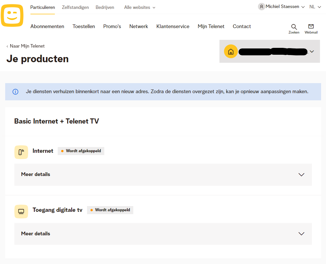Open the address selector chevron
This screenshot has height=264, width=326.
click(312, 52)
